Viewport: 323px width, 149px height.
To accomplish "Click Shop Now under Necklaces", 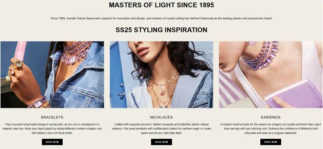I will click(161, 142).
